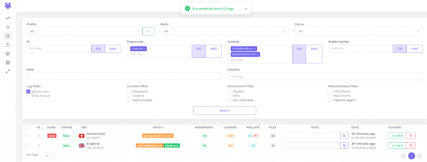Screen dimensions: 427x162
Task: Switch Passwords filter to AND
Action: coord(213,49)
